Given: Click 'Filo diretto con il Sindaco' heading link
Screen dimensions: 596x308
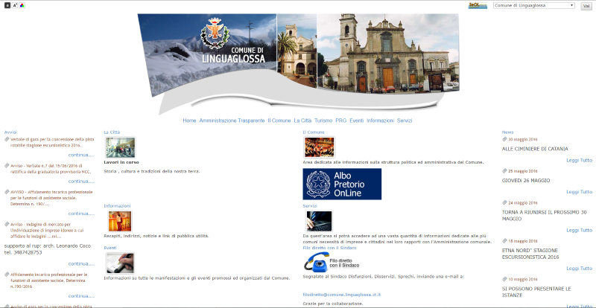Looking at the screenshot, I should [x=329, y=248].
